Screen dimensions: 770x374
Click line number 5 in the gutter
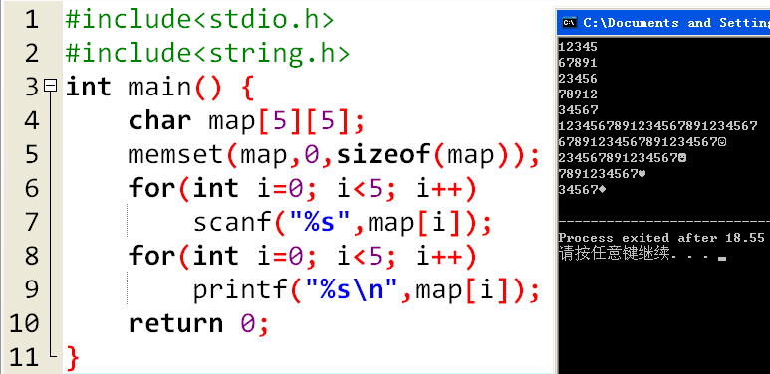pos(32,155)
